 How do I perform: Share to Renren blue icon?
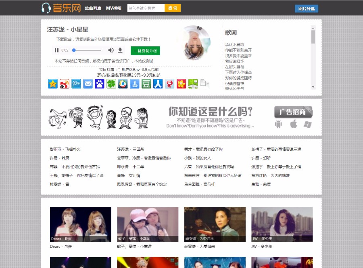tap(158, 84)
